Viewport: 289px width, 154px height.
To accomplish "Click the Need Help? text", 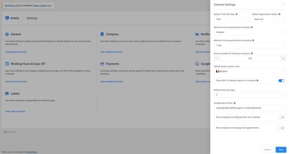I will (x=12, y=132).
